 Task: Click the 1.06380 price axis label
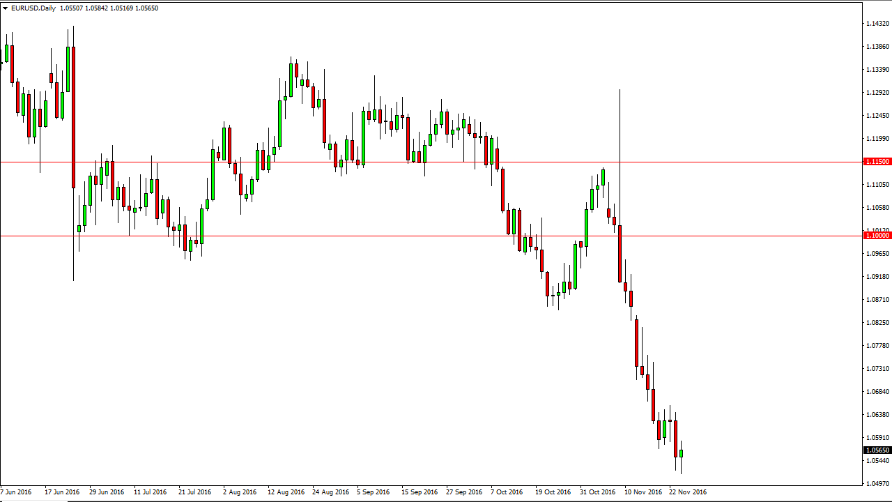pyautogui.click(x=877, y=415)
